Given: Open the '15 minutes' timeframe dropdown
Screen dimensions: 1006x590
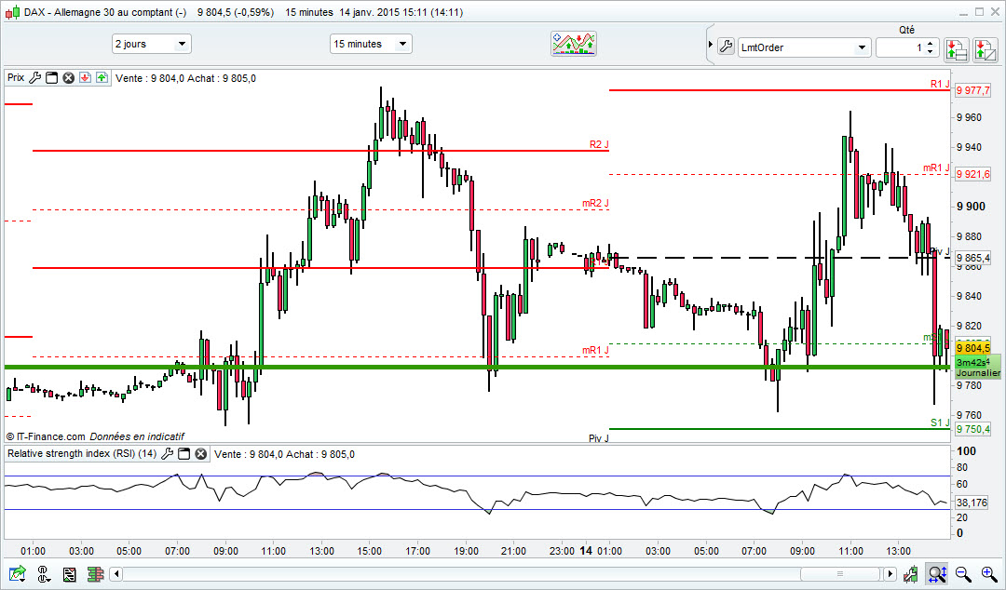Looking at the screenshot, I should click(x=371, y=44).
